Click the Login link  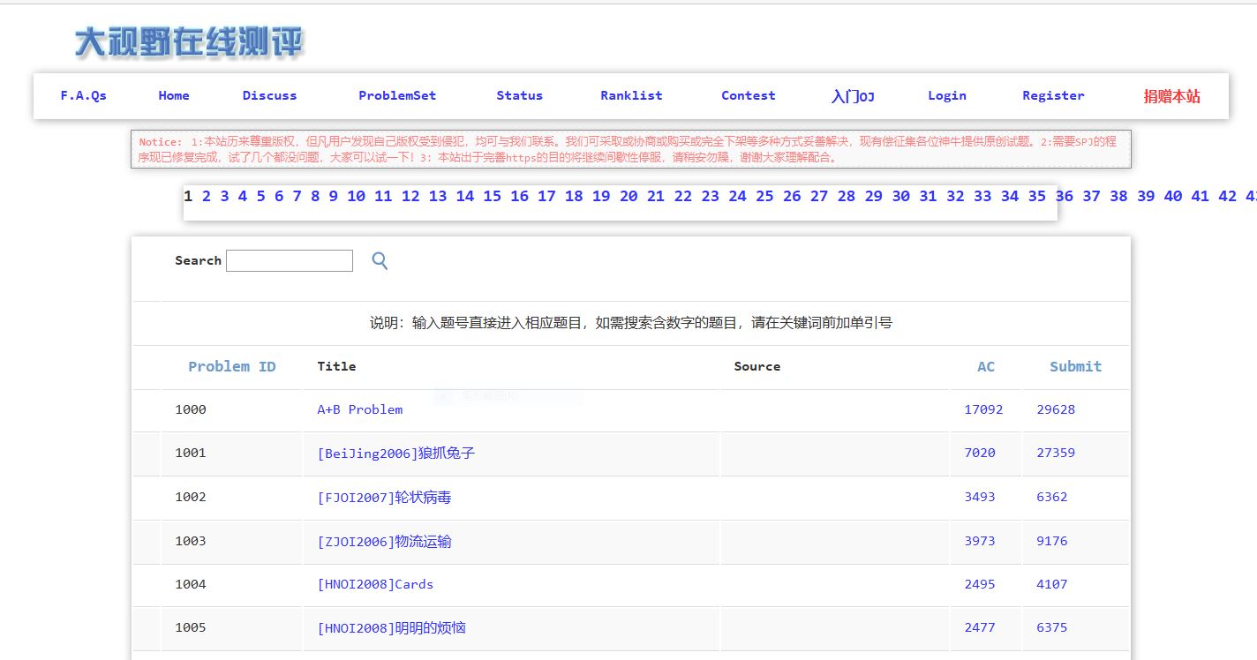click(946, 95)
